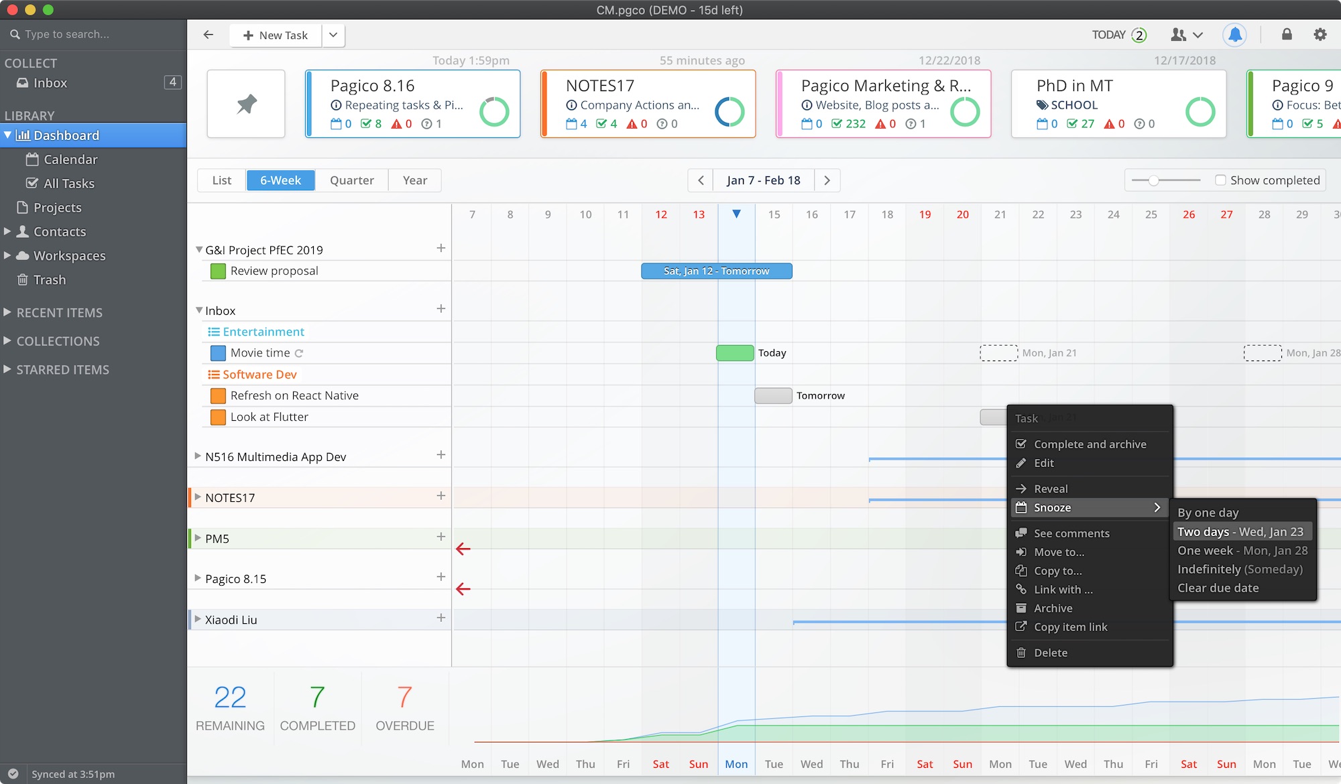1341x784 pixels.
Task: Open settings gear in the toolbar
Action: point(1320,34)
